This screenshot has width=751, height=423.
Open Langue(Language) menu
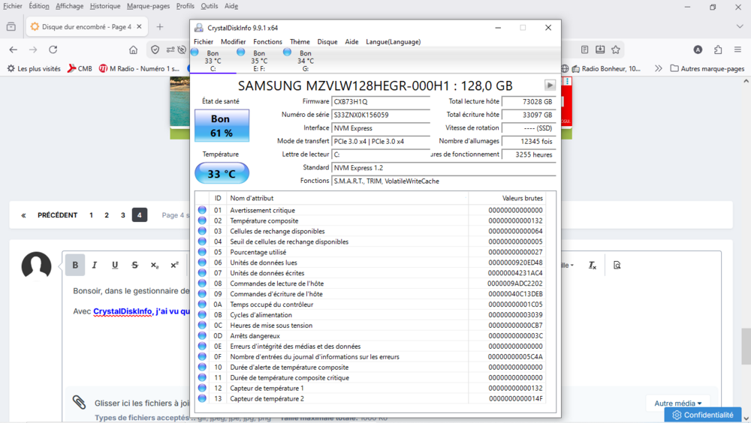pos(394,42)
